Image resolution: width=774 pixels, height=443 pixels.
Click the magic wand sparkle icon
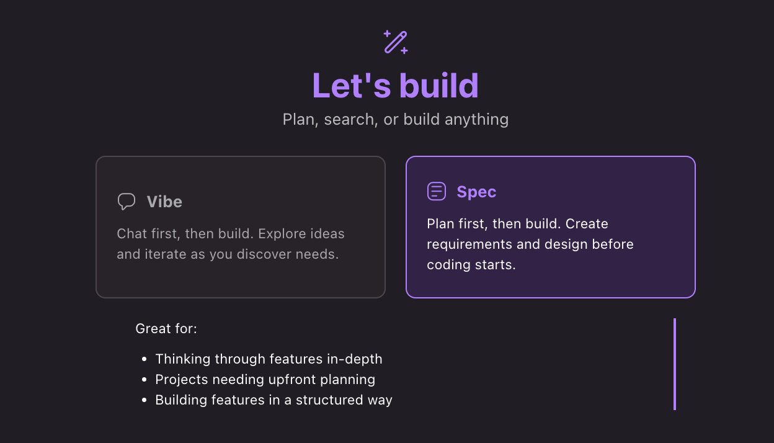(x=396, y=42)
